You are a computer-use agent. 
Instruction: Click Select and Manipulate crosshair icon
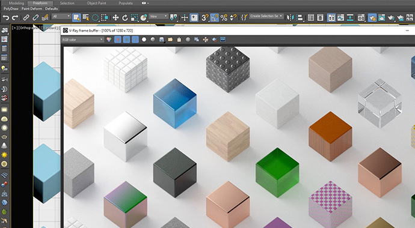pos(185,17)
